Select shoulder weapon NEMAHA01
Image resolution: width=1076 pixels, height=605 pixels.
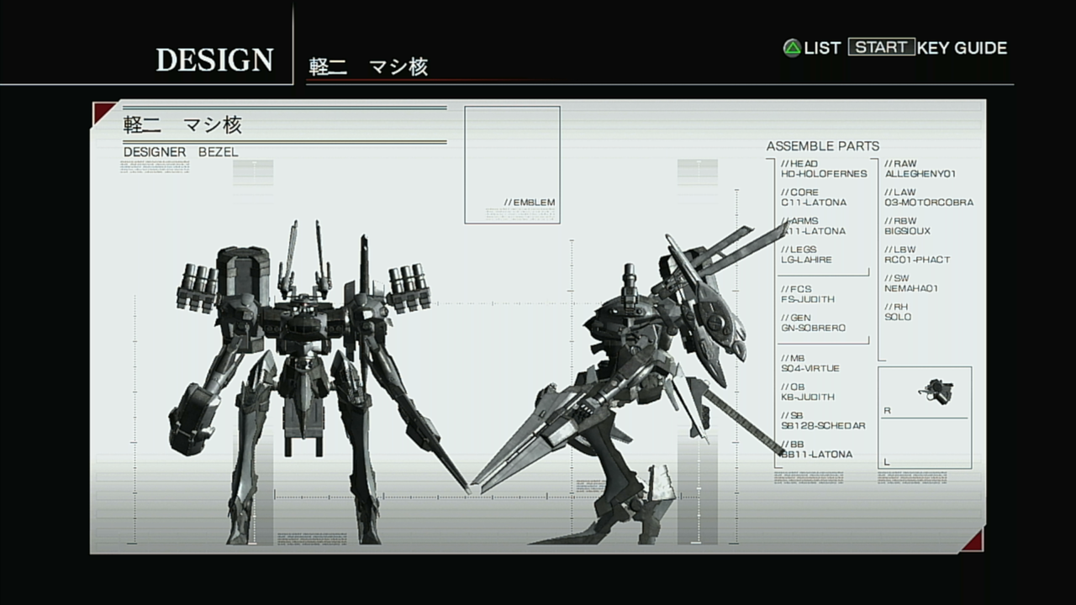pyautogui.click(x=911, y=288)
